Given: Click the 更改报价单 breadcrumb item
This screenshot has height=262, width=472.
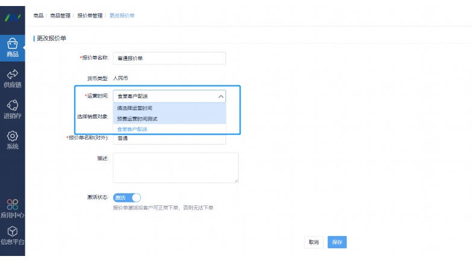Looking at the screenshot, I should click(x=122, y=16).
